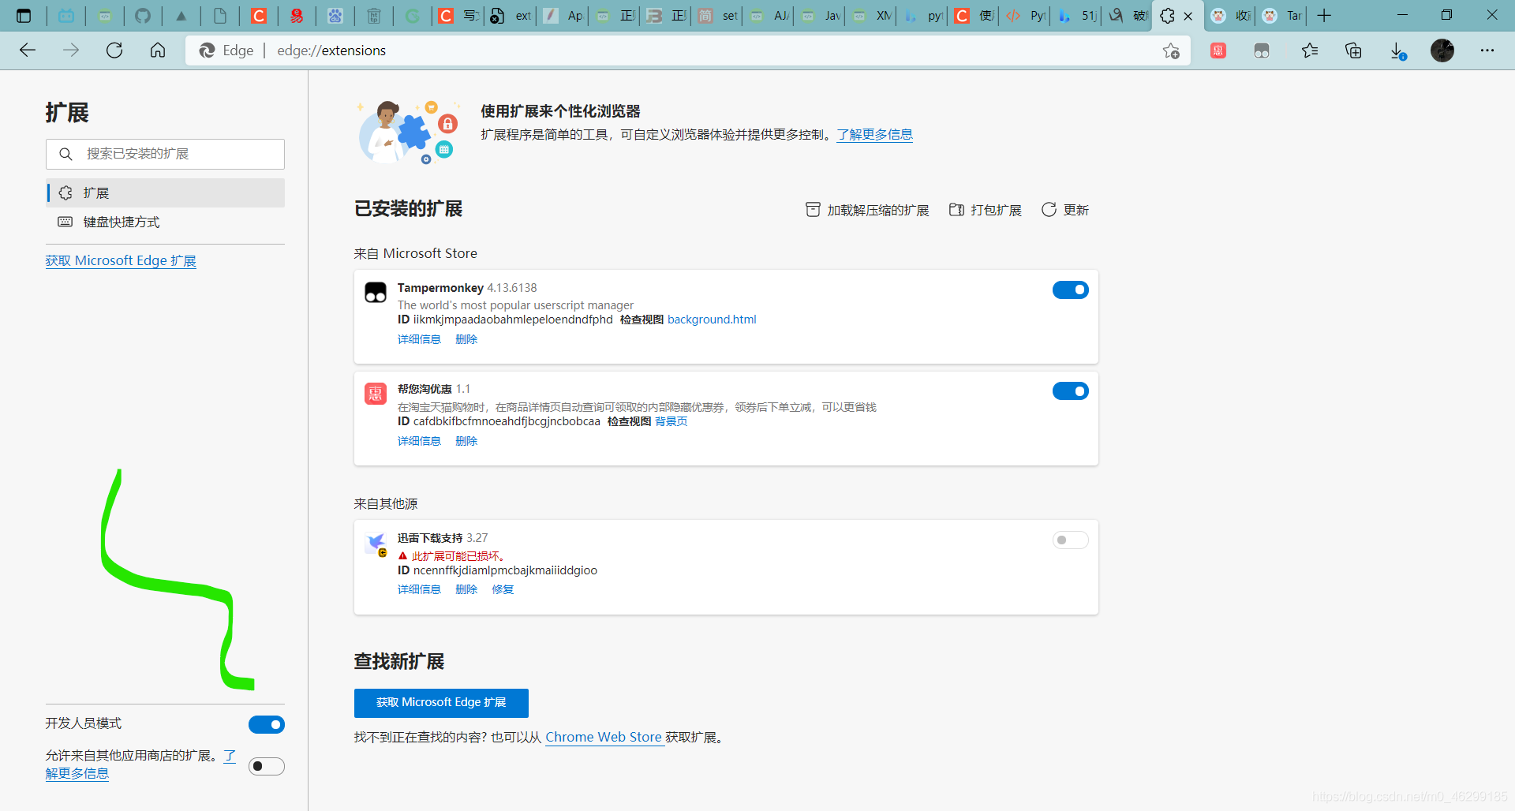This screenshot has width=1515, height=811.
Task: Add this page to favorites
Action: 1171,50
